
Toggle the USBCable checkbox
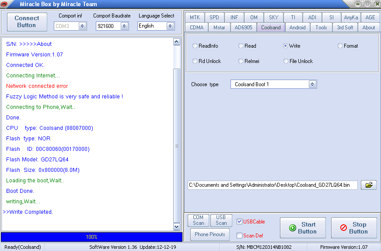[x=239, y=221]
